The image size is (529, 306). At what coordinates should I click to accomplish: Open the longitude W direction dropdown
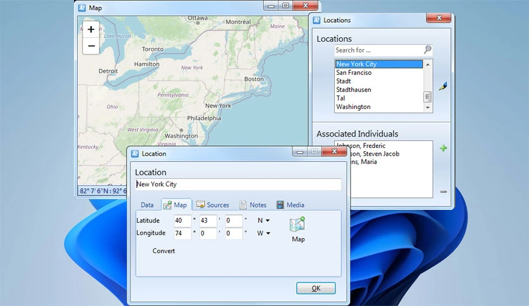tap(264, 233)
